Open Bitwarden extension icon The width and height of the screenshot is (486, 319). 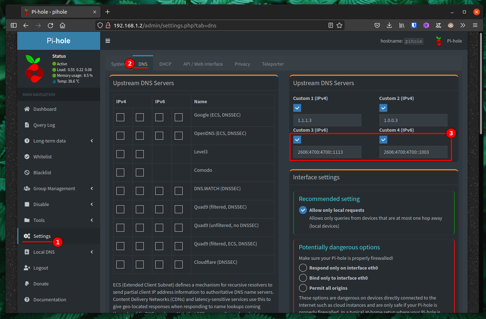(414, 26)
